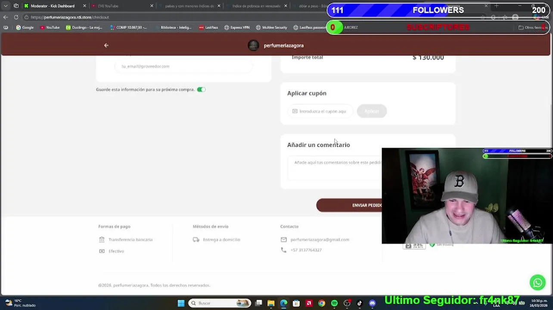Close the Moderator - Kick Dashboard tab
Image resolution: width=553 pixels, height=310 pixels.
(84, 6)
